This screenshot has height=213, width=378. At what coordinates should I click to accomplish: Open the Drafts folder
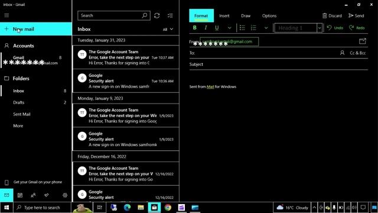coord(36,102)
